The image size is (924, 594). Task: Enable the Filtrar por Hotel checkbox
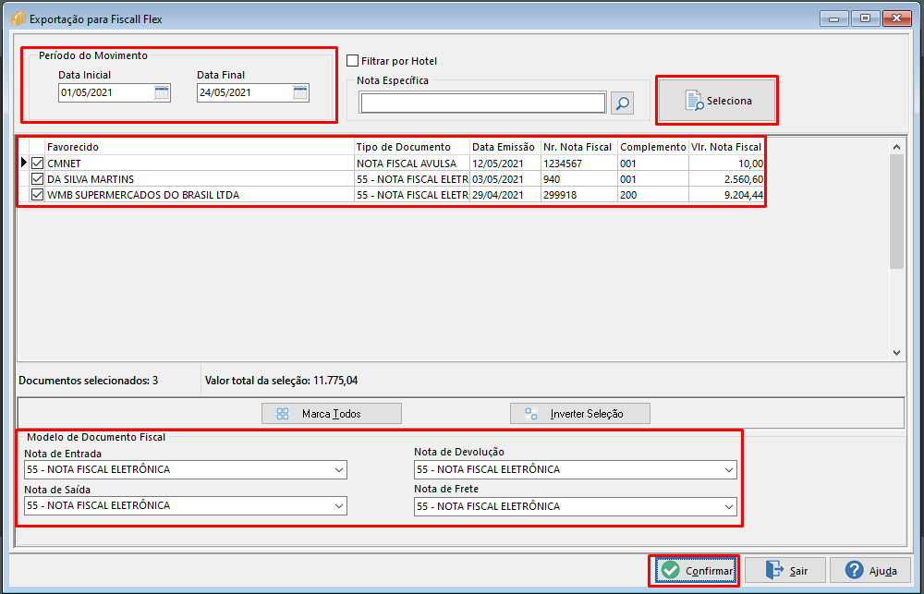352,61
